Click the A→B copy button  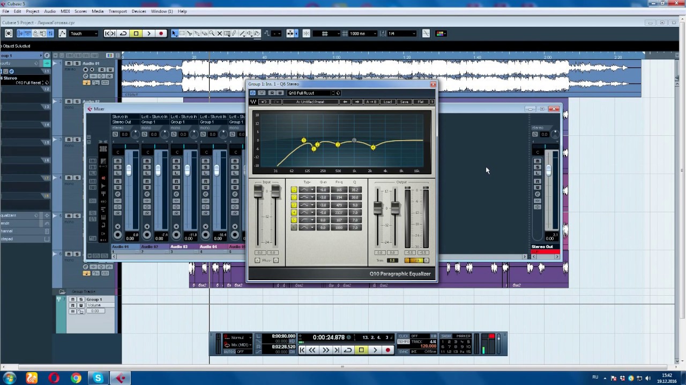tap(371, 102)
